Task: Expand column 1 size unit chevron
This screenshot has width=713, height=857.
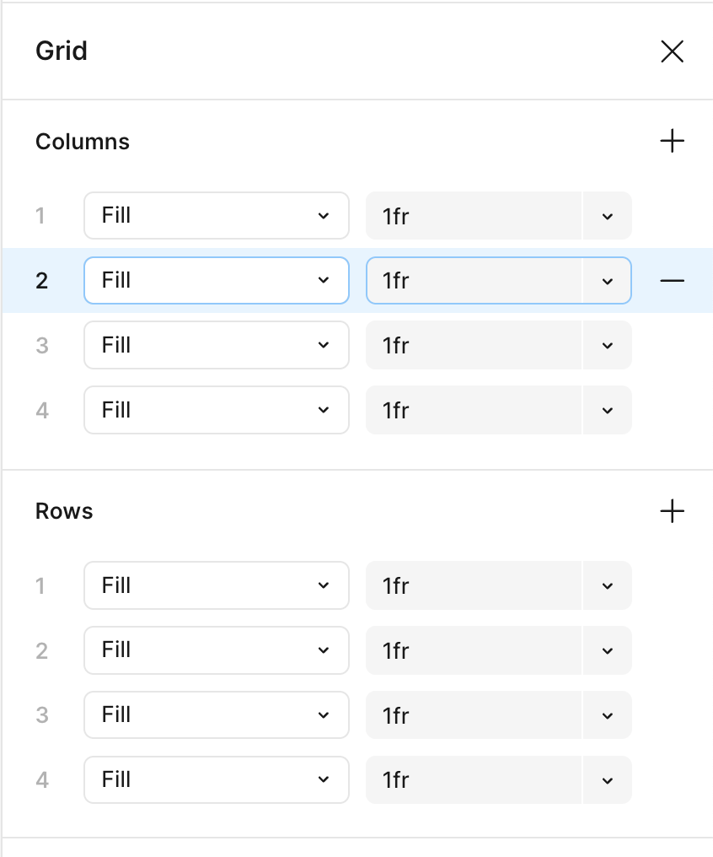Action: pyautogui.click(x=608, y=216)
